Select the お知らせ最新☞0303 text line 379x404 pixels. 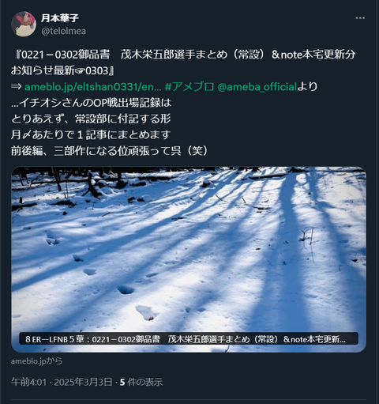[x=60, y=70]
